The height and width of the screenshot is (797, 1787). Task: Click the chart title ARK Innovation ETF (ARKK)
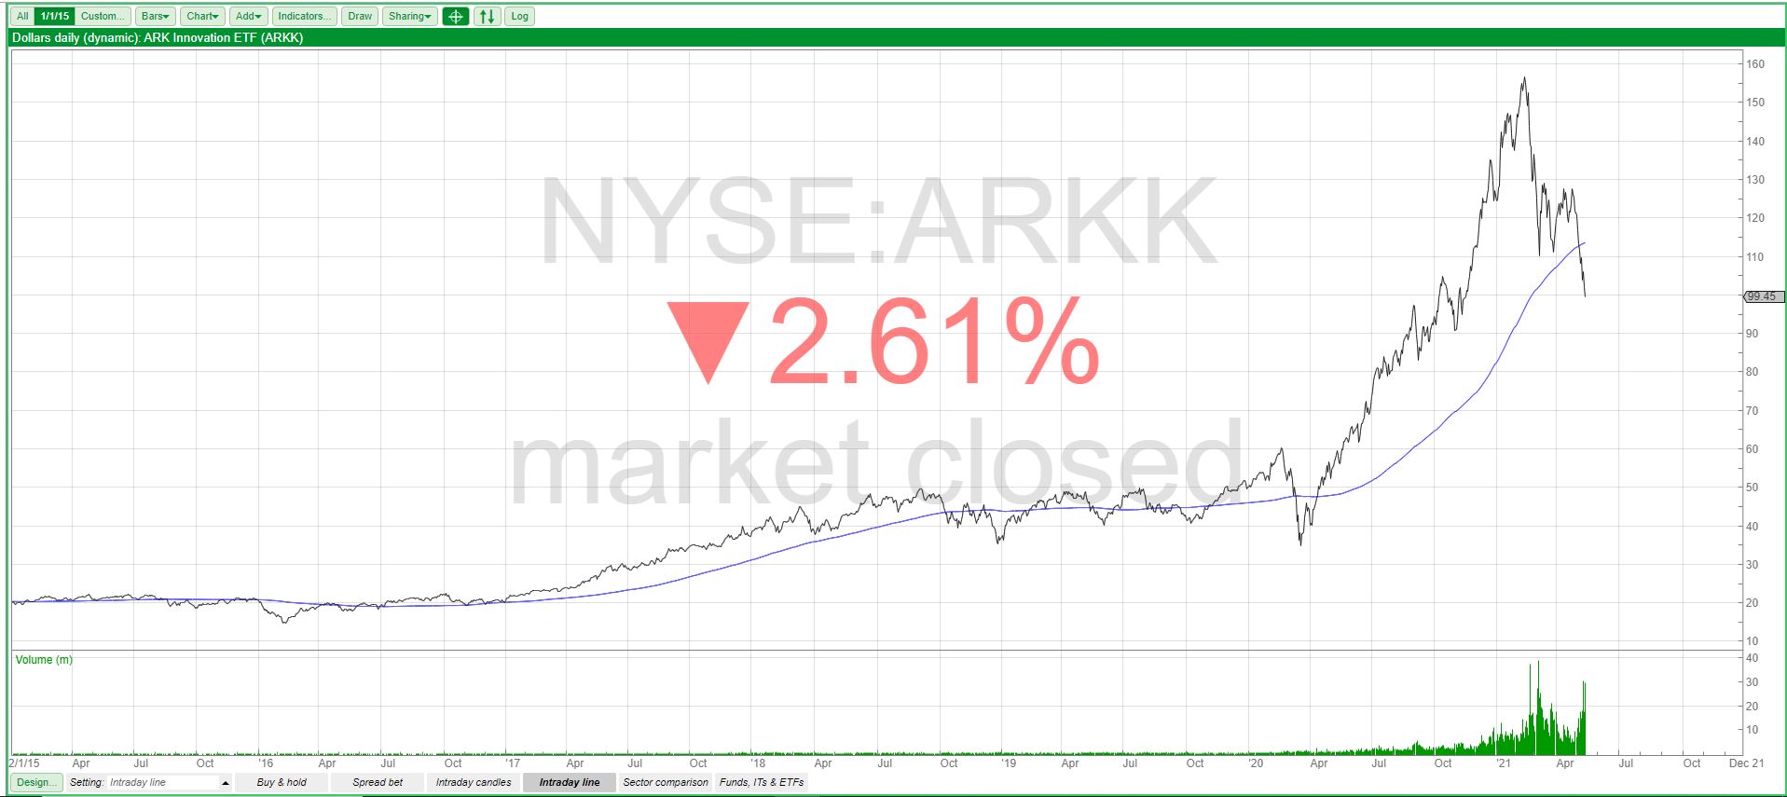coord(224,37)
